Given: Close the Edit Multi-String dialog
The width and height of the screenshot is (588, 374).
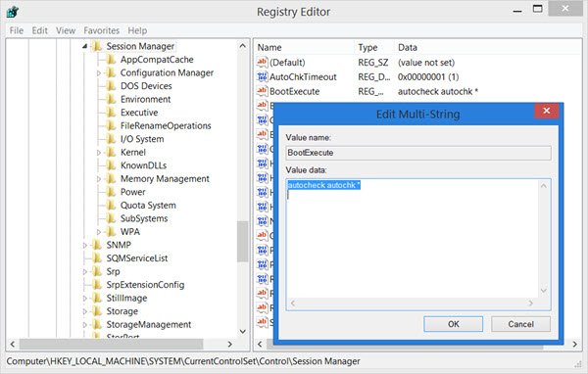Looking at the screenshot, I should pos(547,111).
